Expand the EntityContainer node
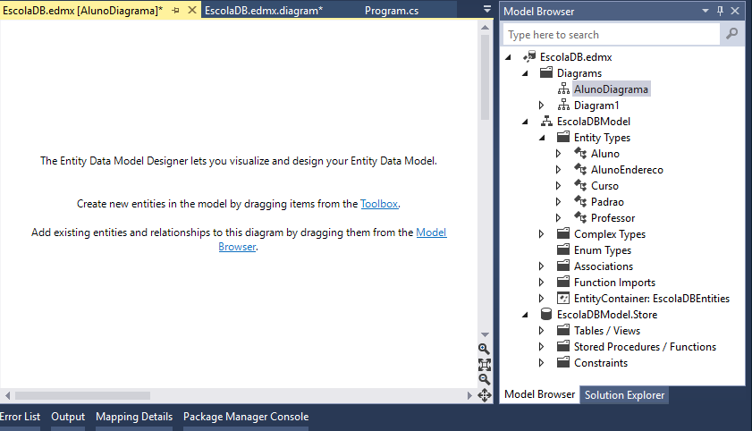This screenshot has width=752, height=431. pos(542,298)
